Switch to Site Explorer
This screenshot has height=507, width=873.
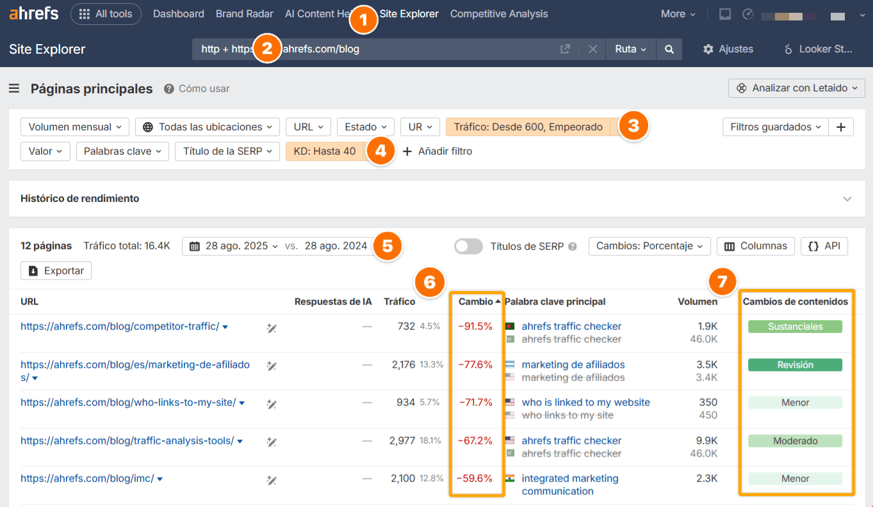click(x=409, y=13)
